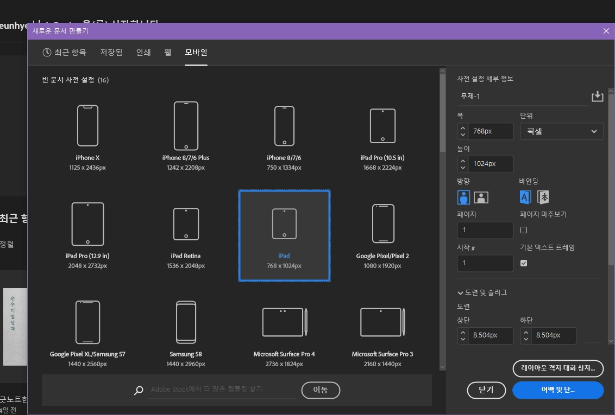Select the 모바일 tab
This screenshot has height=415, width=615.
[x=196, y=53]
